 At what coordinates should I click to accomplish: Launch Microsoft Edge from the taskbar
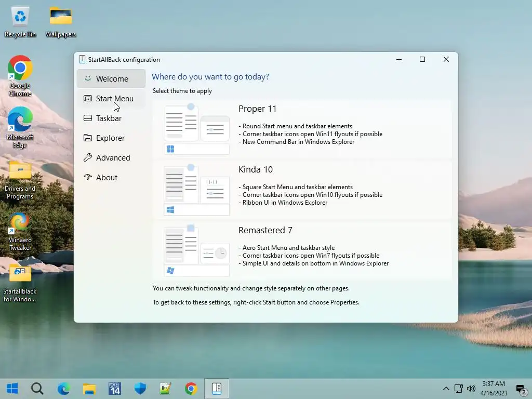[63, 389]
